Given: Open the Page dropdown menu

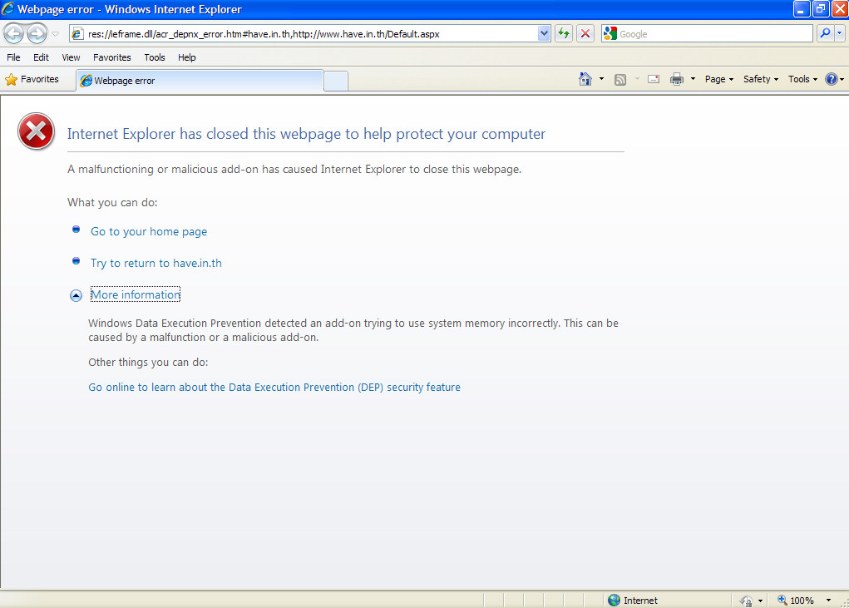Looking at the screenshot, I should 719,79.
